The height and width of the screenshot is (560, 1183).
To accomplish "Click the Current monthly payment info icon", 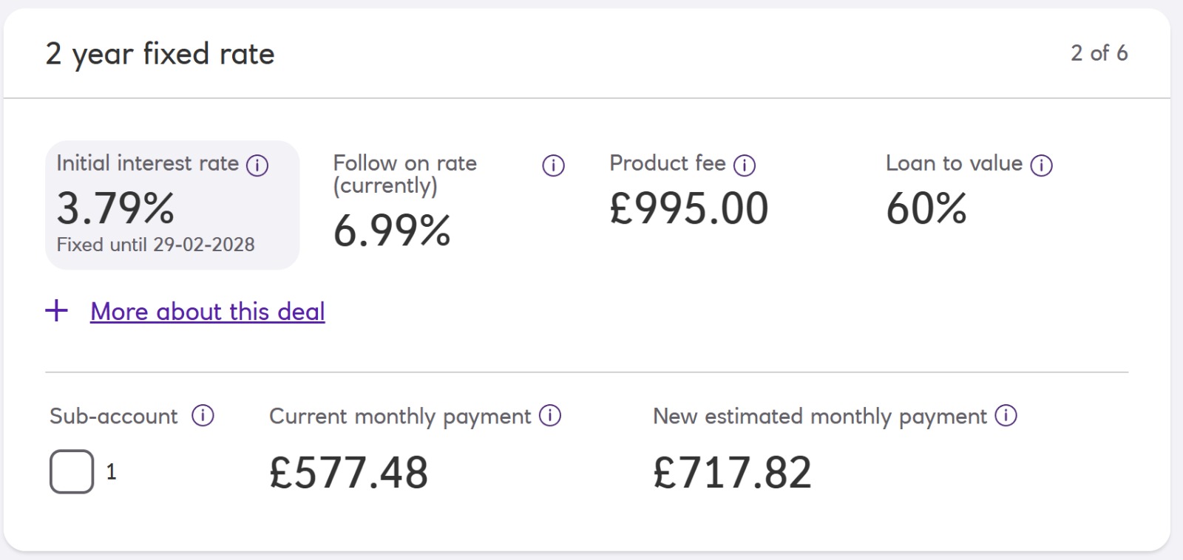I will coord(549,416).
